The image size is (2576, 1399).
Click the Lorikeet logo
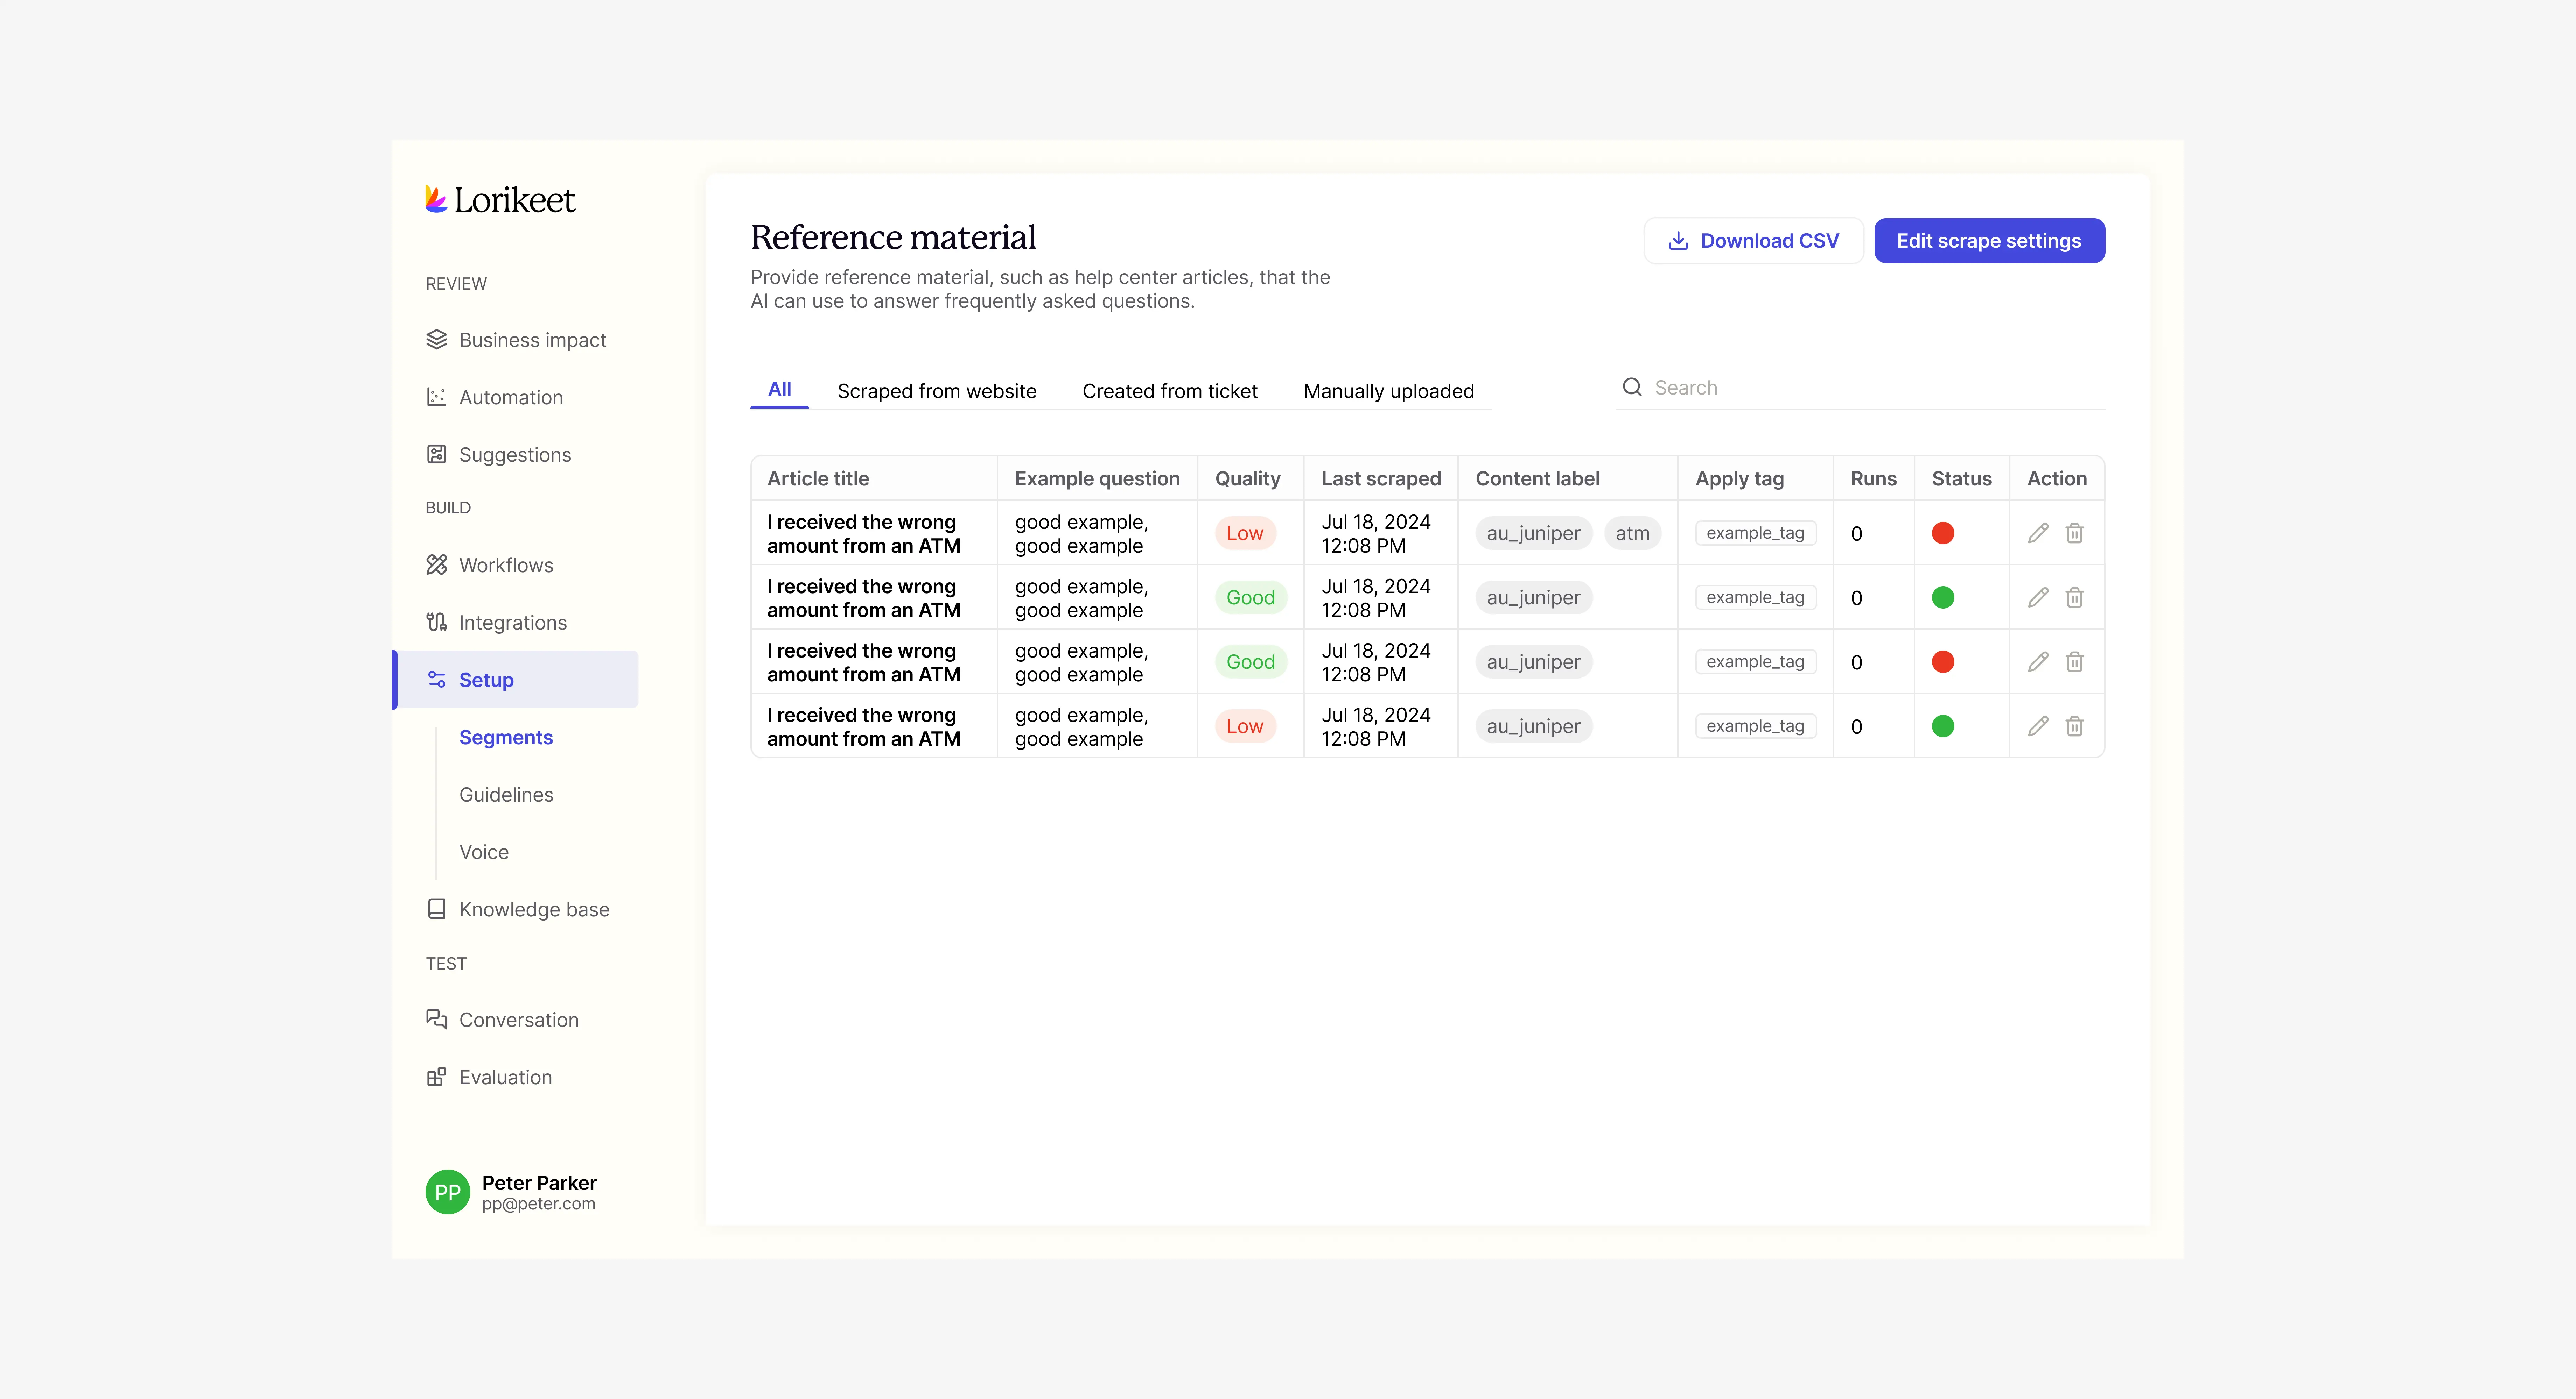pyautogui.click(x=500, y=200)
